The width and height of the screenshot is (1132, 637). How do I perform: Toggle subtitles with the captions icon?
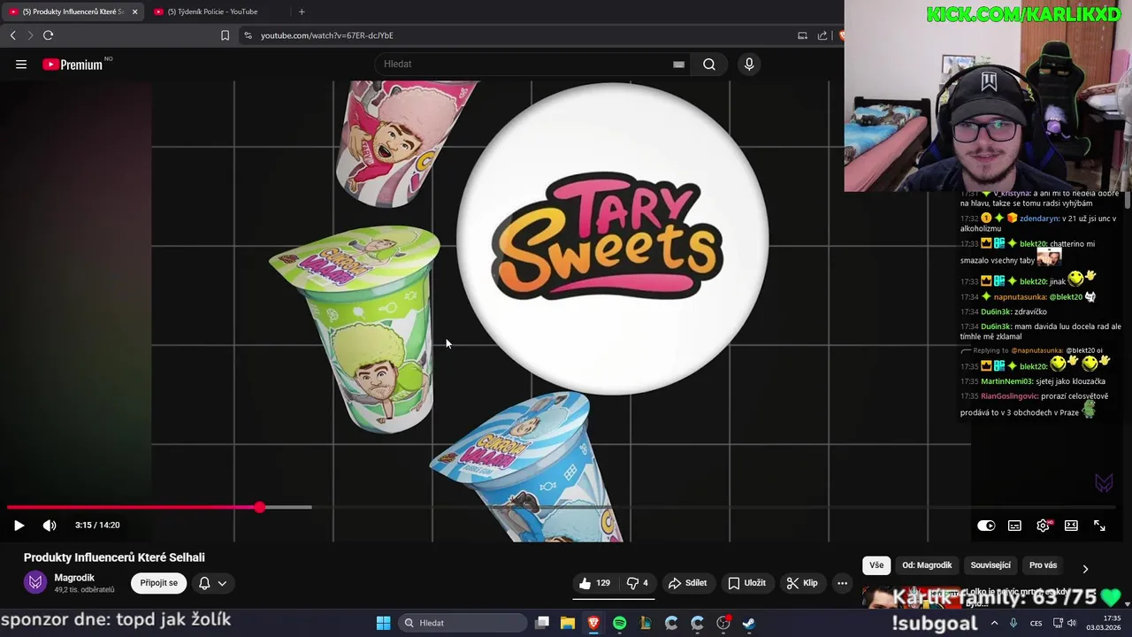click(x=1014, y=525)
